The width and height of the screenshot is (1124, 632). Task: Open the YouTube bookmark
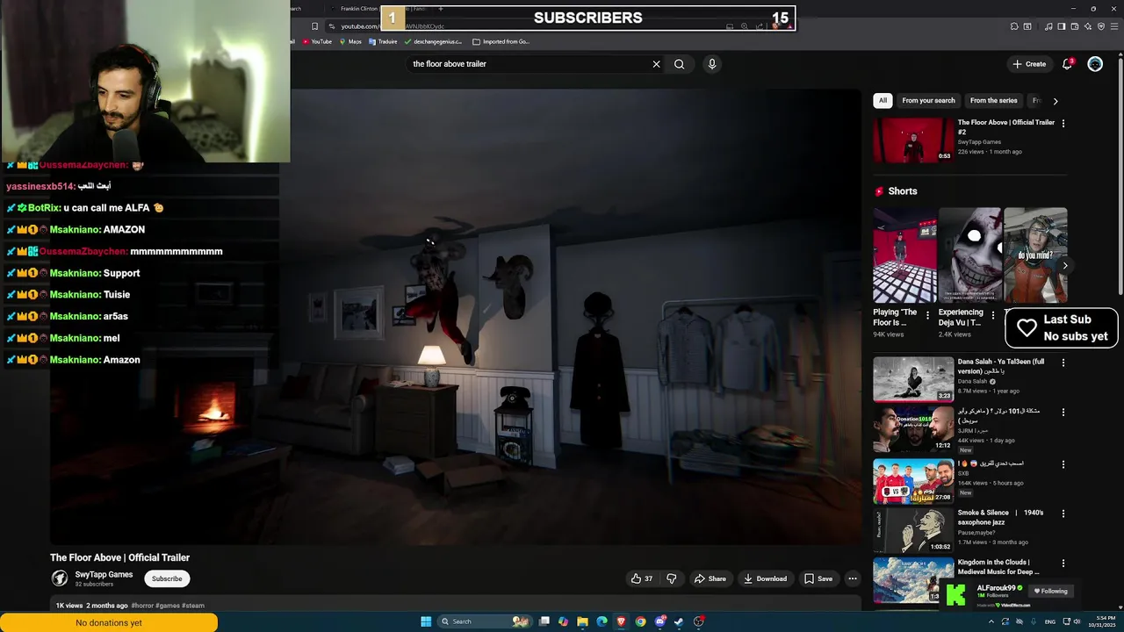317,41
